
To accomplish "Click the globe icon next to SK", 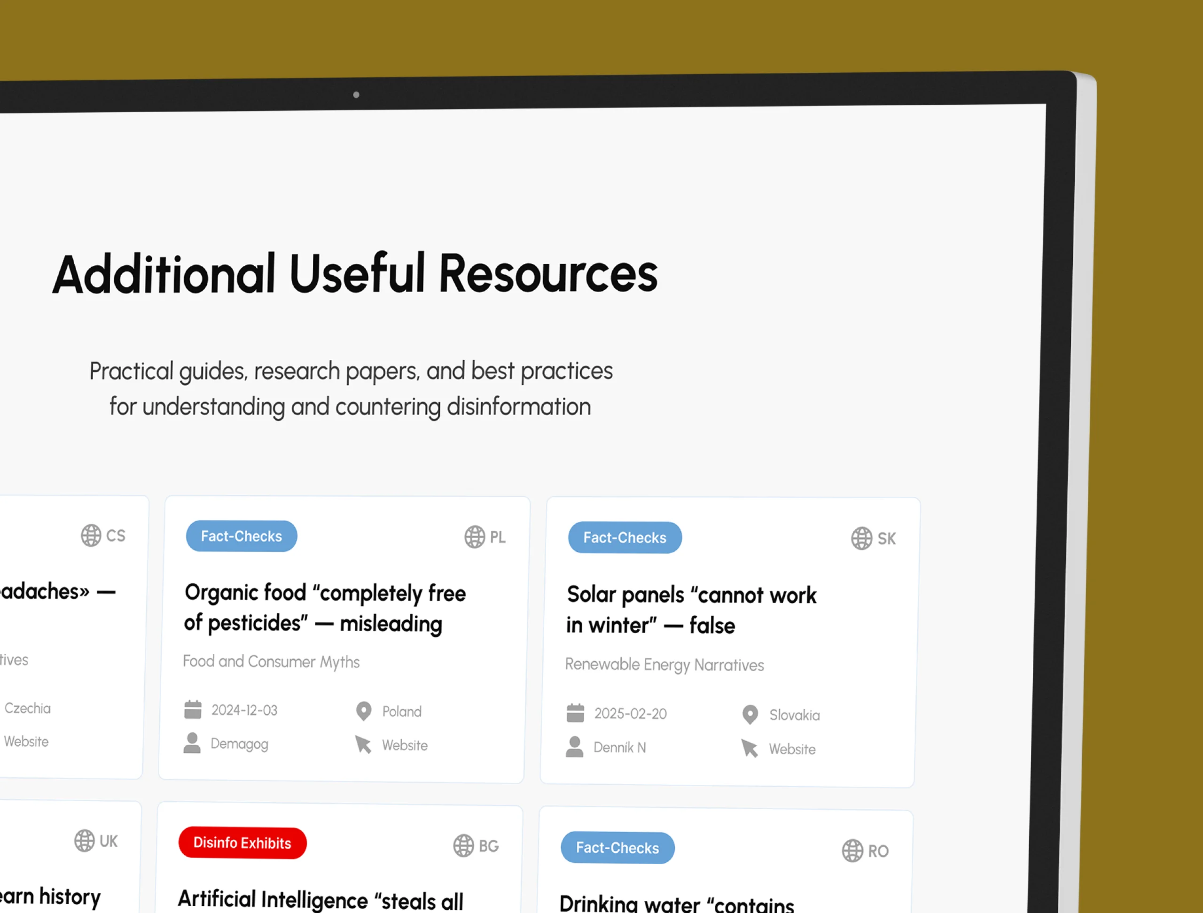I will pyautogui.click(x=861, y=538).
